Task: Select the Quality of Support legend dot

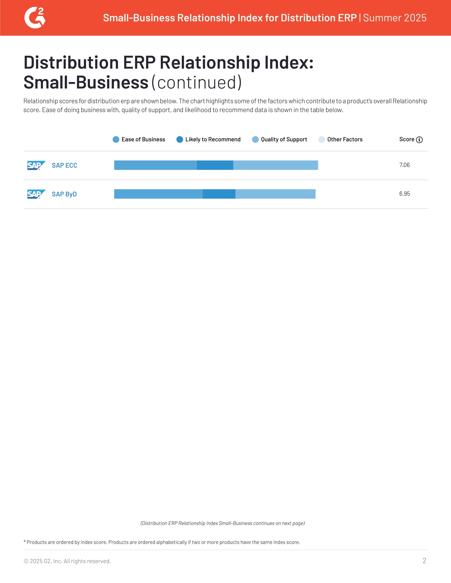Action: coord(255,140)
